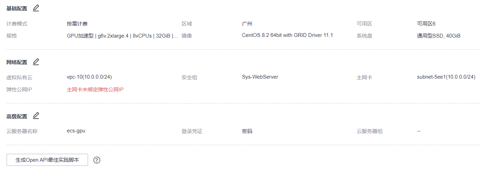The image size is (481, 170).
Task: Click the 网络配置 section heading
Action: click(x=17, y=62)
